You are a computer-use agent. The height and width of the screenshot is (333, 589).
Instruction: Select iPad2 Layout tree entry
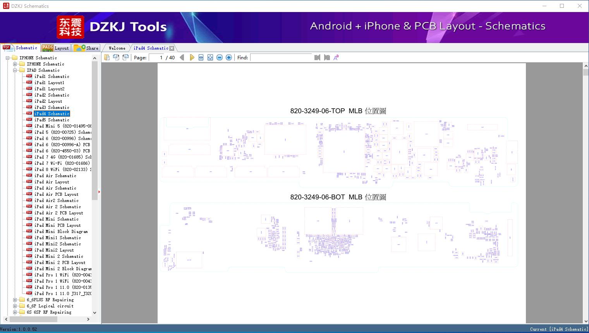pos(48,101)
